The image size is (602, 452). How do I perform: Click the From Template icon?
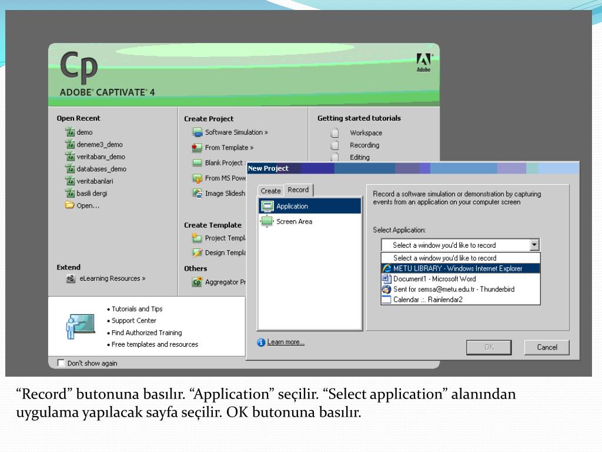coord(197,148)
